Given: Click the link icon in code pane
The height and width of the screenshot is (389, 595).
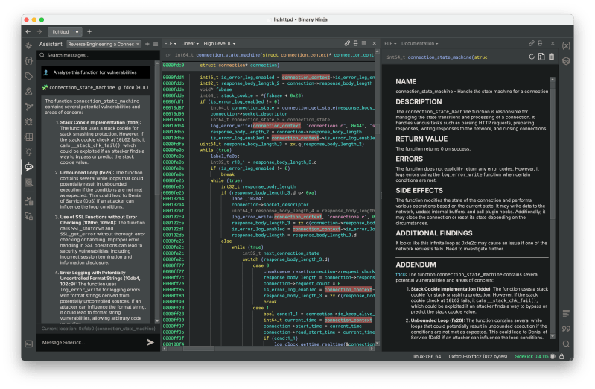Looking at the screenshot, I should point(347,44).
